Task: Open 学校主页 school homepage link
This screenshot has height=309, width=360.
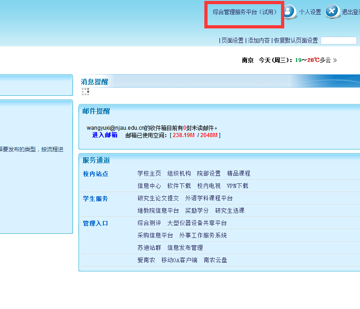Action: [x=149, y=173]
